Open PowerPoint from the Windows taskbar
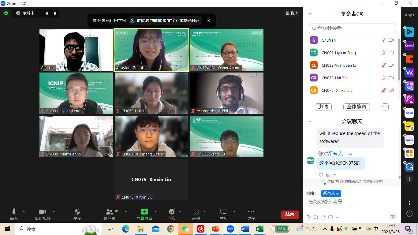This screenshot has width=418, height=235. pyautogui.click(x=216, y=229)
